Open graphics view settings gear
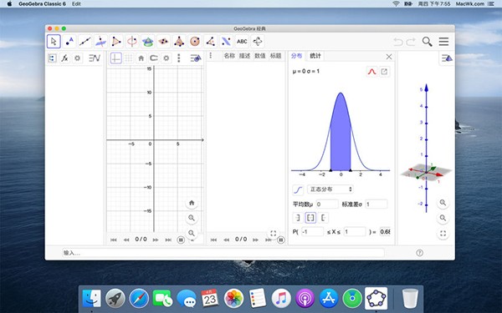 point(166,58)
